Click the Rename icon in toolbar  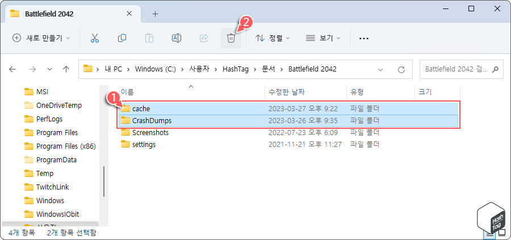[x=177, y=38]
